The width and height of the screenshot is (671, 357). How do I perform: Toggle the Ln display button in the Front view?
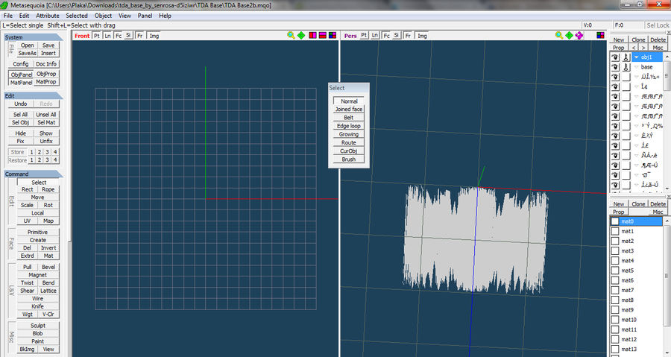tap(107, 36)
